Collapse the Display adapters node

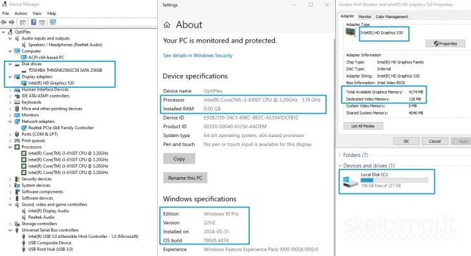pyautogui.click(x=10, y=77)
